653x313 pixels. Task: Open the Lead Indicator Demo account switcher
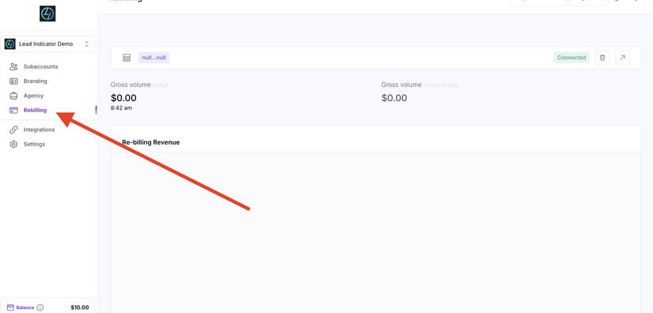[x=48, y=44]
